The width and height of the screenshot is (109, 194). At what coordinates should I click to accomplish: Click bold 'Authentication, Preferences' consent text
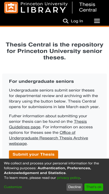tap(48, 170)
